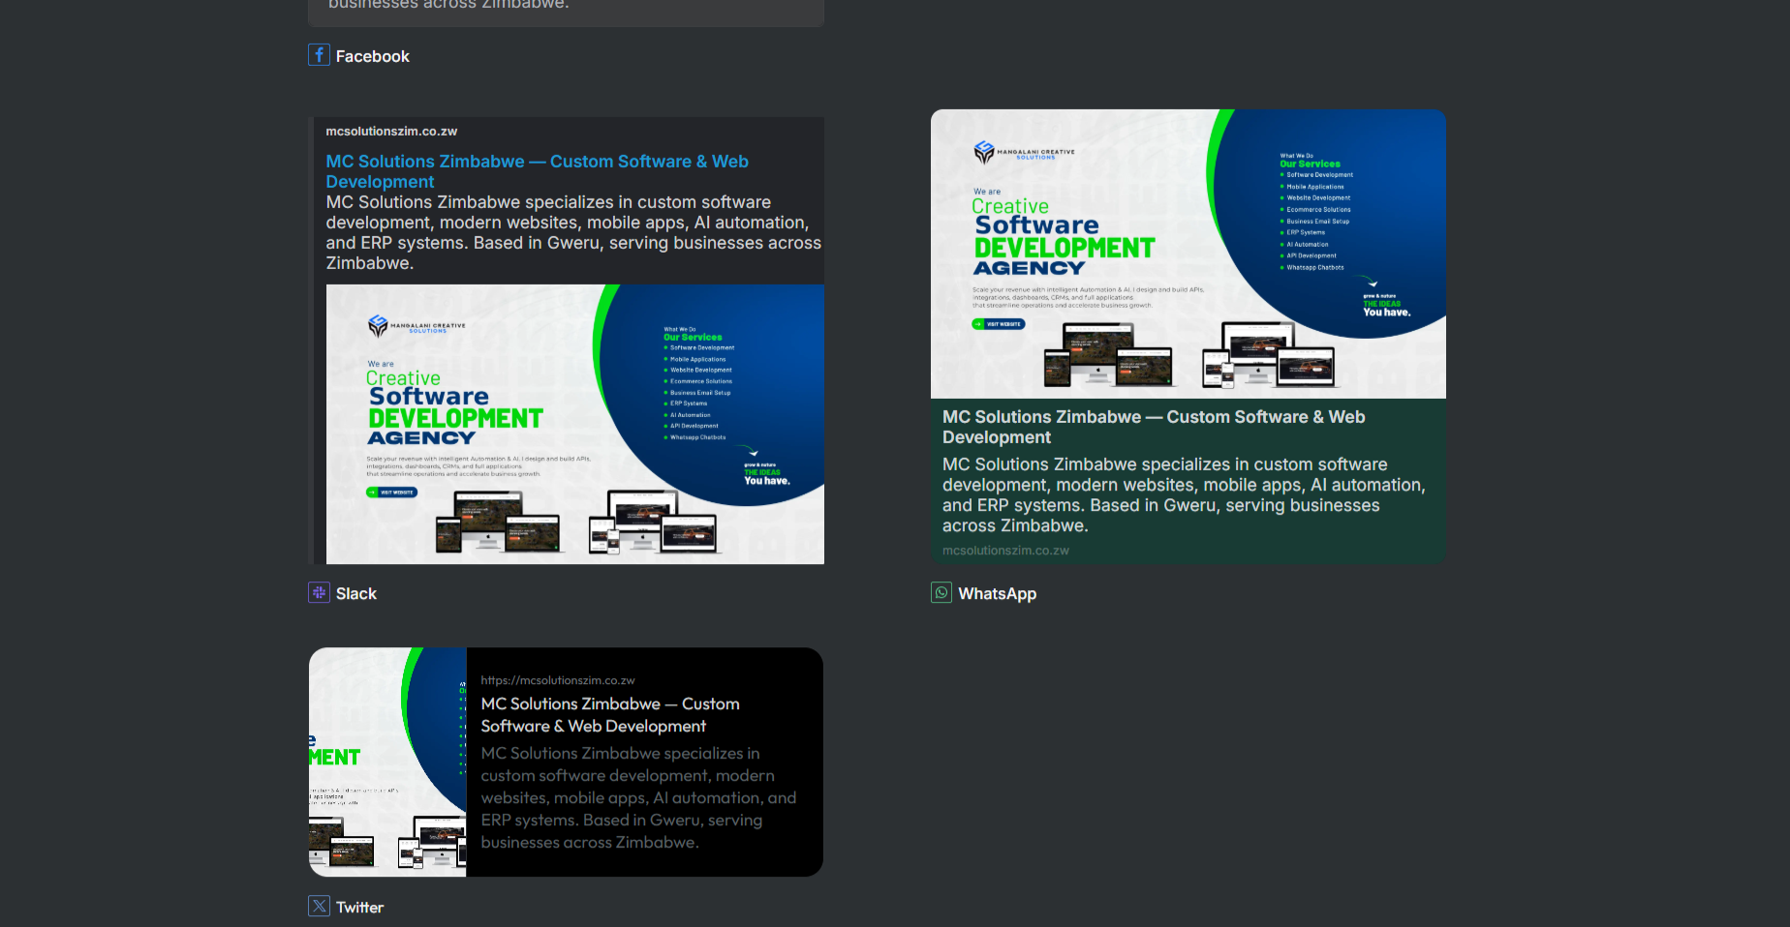Click the Twitter card description text
The width and height of the screenshot is (1790, 927).
pos(639,797)
